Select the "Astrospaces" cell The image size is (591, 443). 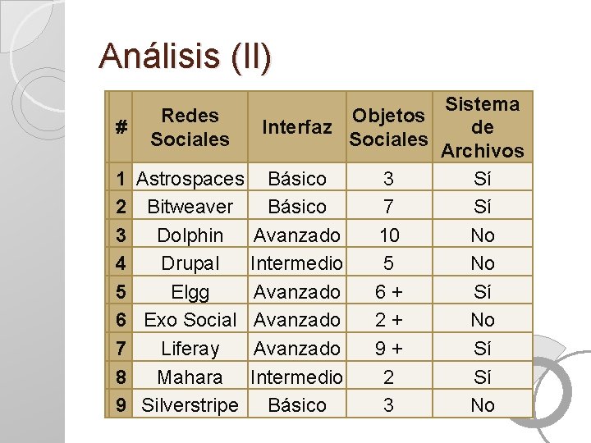click(x=190, y=179)
